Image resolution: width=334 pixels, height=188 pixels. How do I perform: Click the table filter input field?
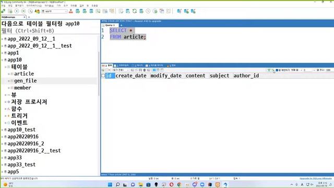coord(50,31)
